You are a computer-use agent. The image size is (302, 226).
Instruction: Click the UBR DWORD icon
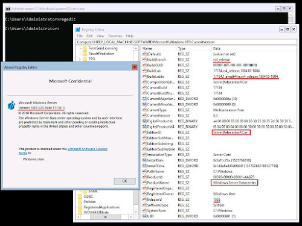click(x=144, y=216)
